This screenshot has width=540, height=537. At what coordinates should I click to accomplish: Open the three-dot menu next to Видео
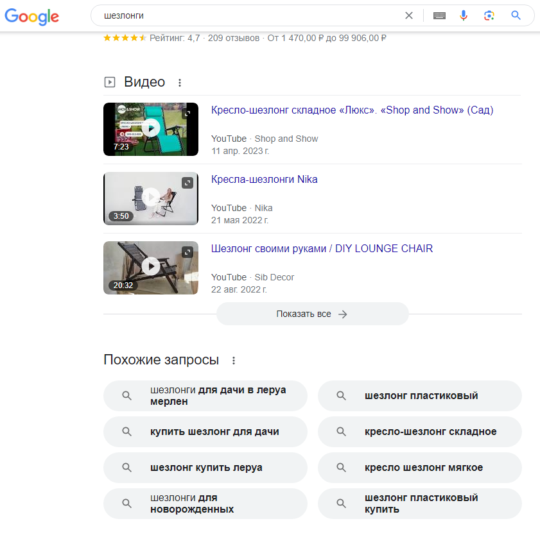coord(180,82)
